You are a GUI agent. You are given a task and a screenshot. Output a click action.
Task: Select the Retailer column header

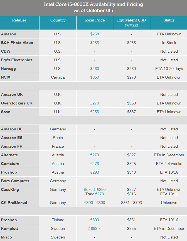click(x=19, y=20)
